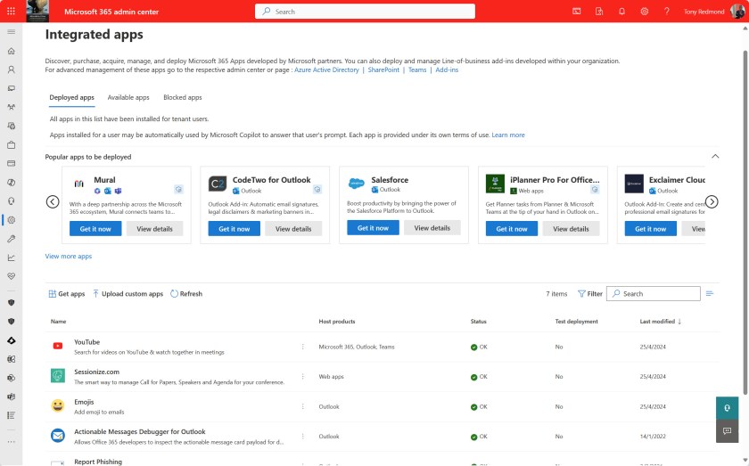Click Tony Redmond account avatar
749x466 pixels.
[737, 11]
